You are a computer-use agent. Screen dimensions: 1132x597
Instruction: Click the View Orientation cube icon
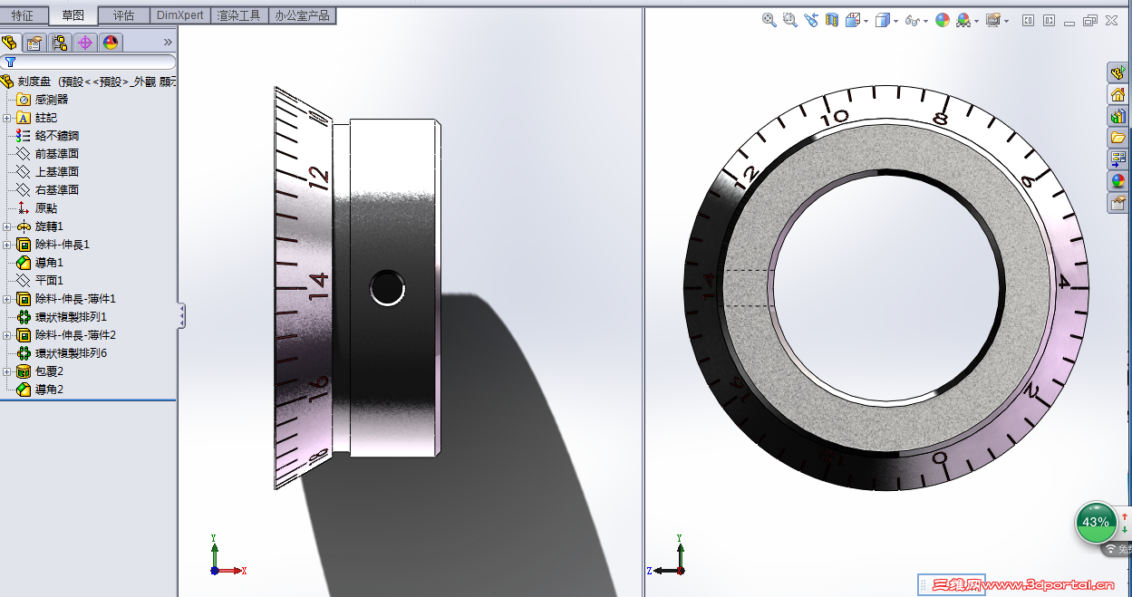(853, 20)
